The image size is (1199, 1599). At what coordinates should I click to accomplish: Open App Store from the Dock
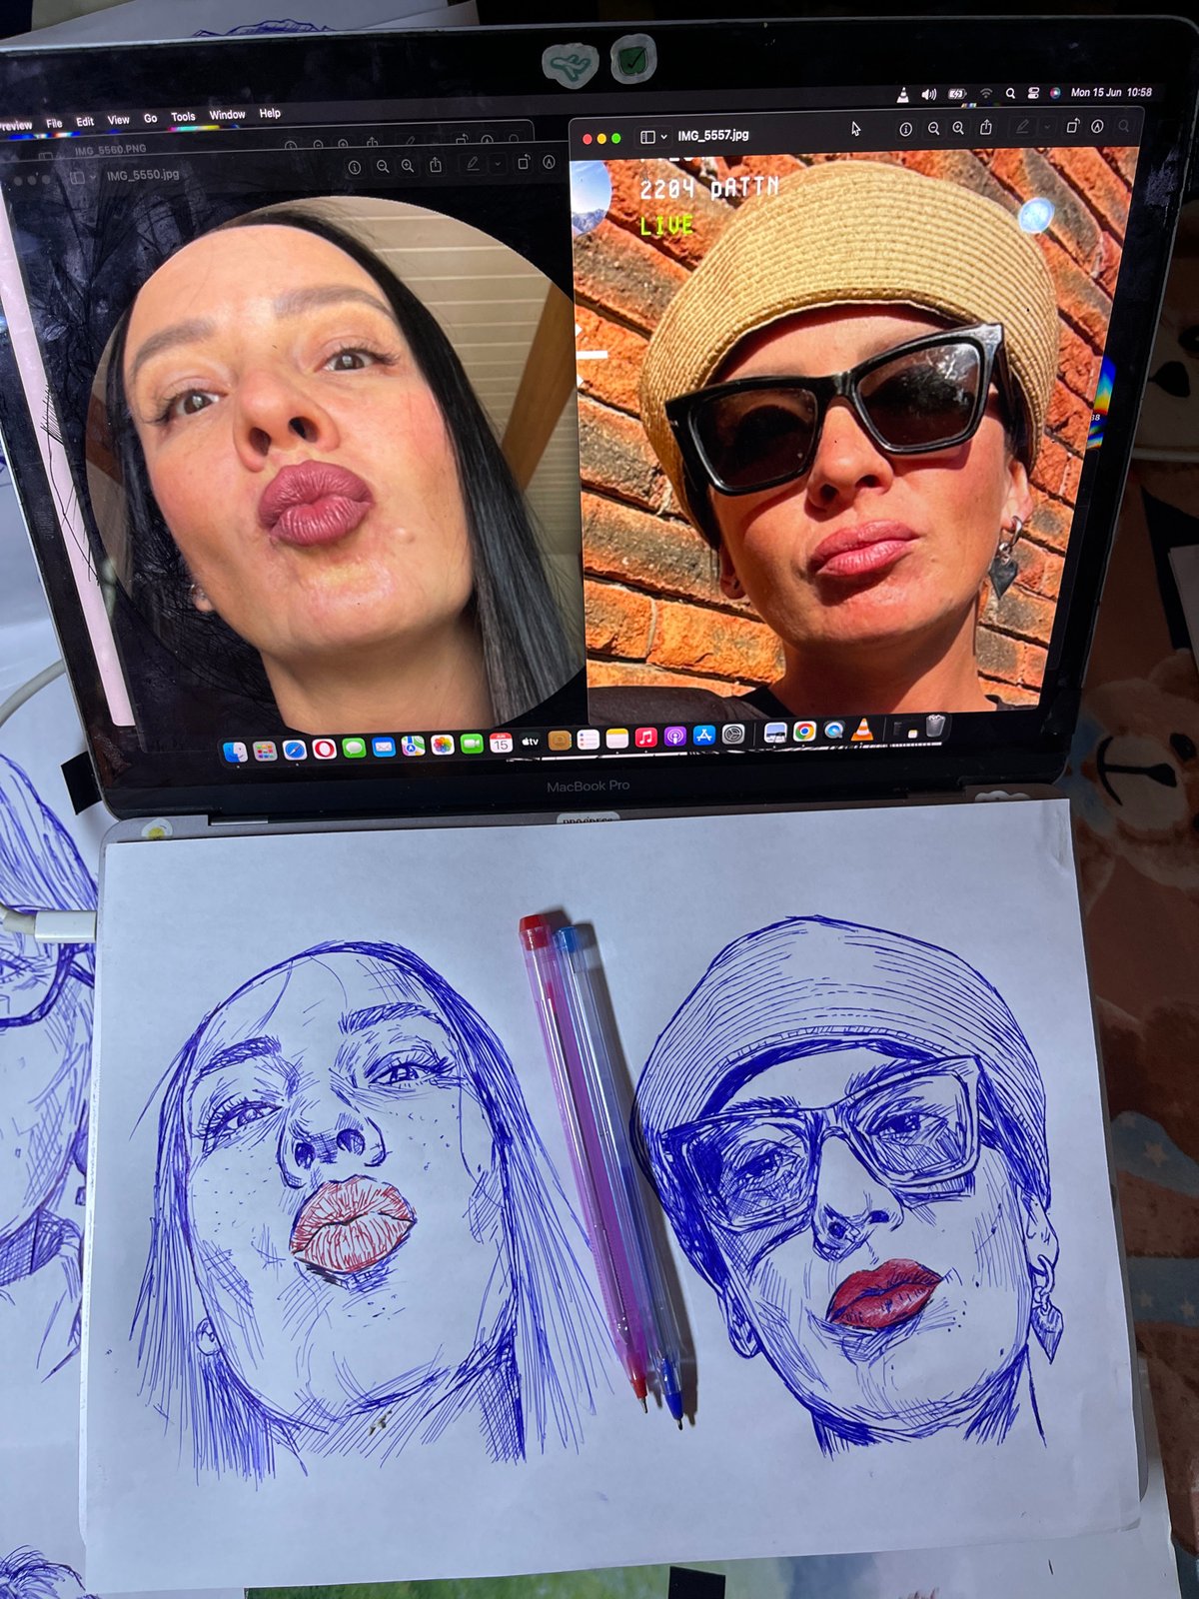704,736
